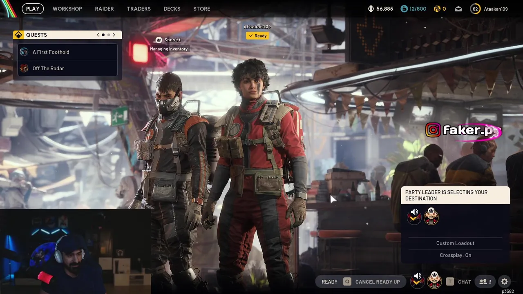This screenshot has width=523, height=294.
Task: Click the T key chat prompt icon
Action: click(450, 282)
